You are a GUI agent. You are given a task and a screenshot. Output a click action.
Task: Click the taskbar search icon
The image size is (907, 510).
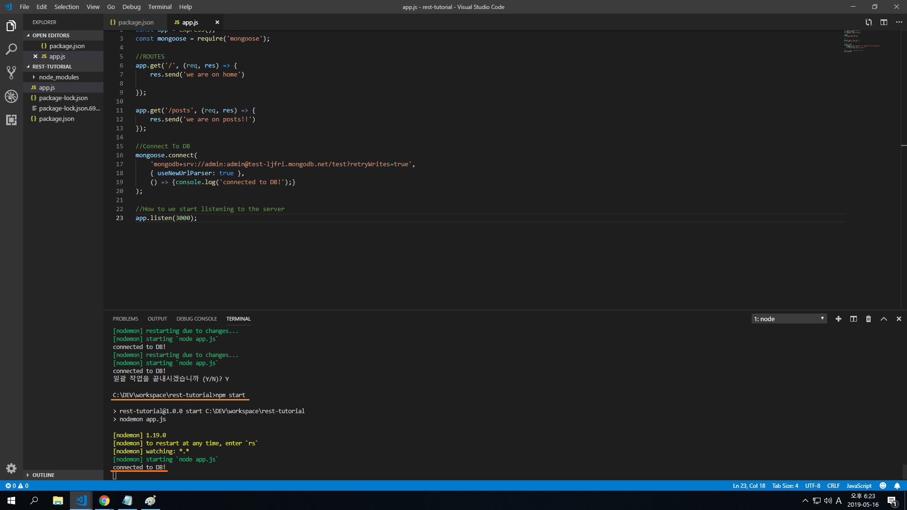pos(34,501)
